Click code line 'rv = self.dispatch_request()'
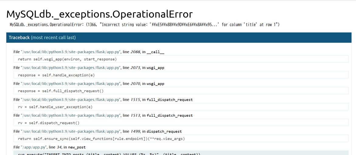Viewport: 356px width, 155px height. point(181,122)
